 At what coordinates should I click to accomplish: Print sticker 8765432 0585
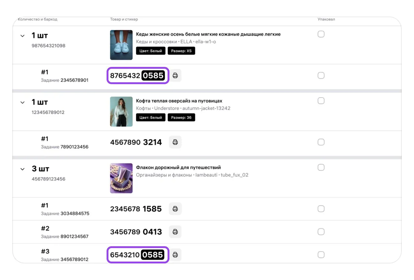click(x=175, y=76)
